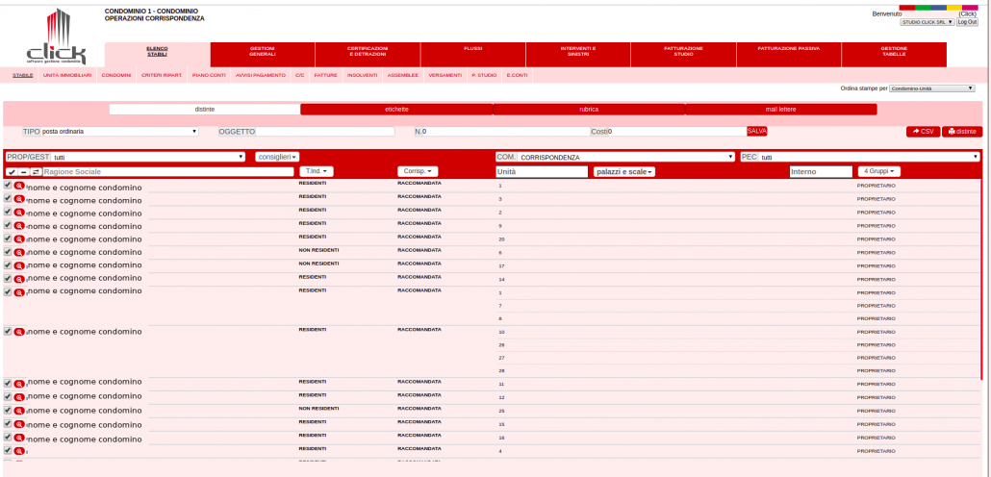
Task: Switch to the CERTIFICAZIONI E DETRAZIONI tab
Action: [x=368, y=54]
